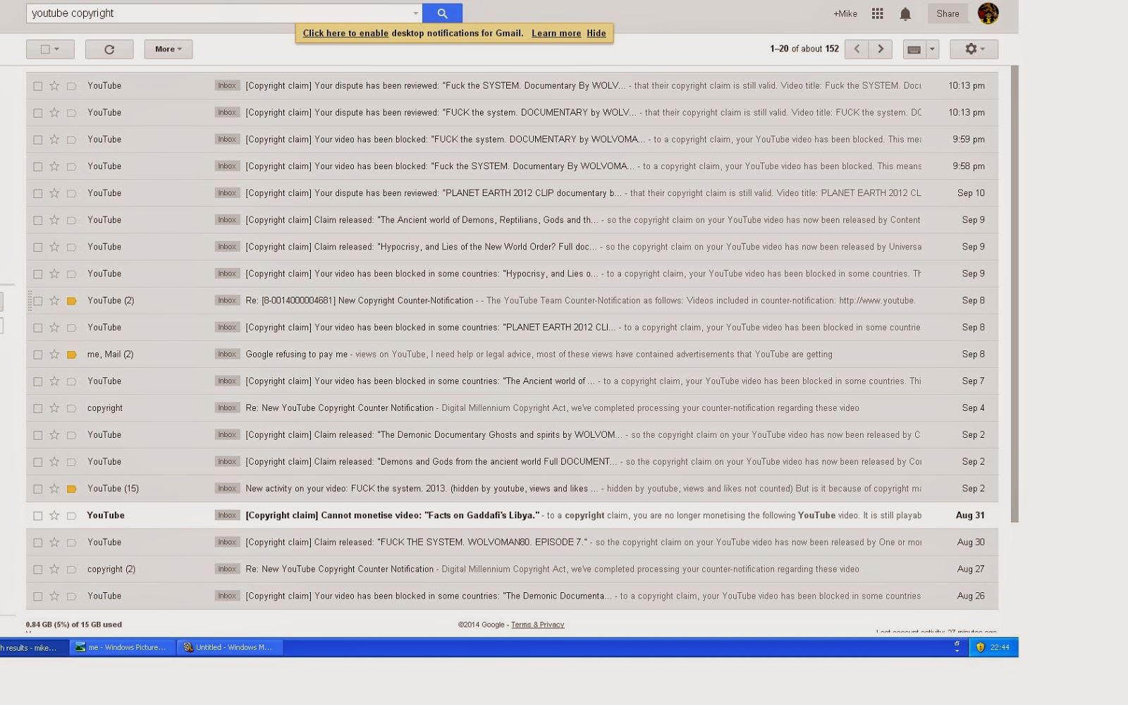Click the 22:44 taskbar clock

coord(1000,647)
